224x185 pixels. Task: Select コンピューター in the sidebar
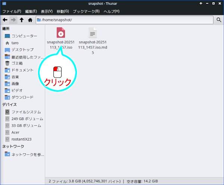click(x=24, y=36)
